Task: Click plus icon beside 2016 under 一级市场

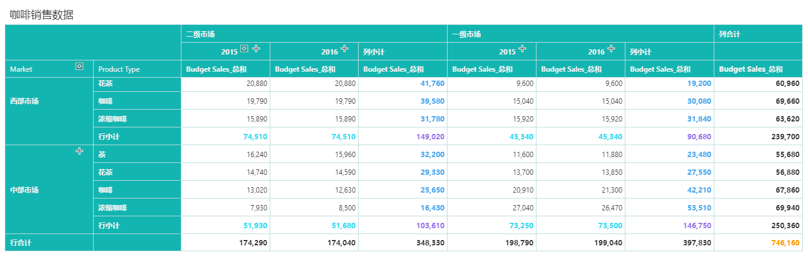Action: [x=611, y=49]
